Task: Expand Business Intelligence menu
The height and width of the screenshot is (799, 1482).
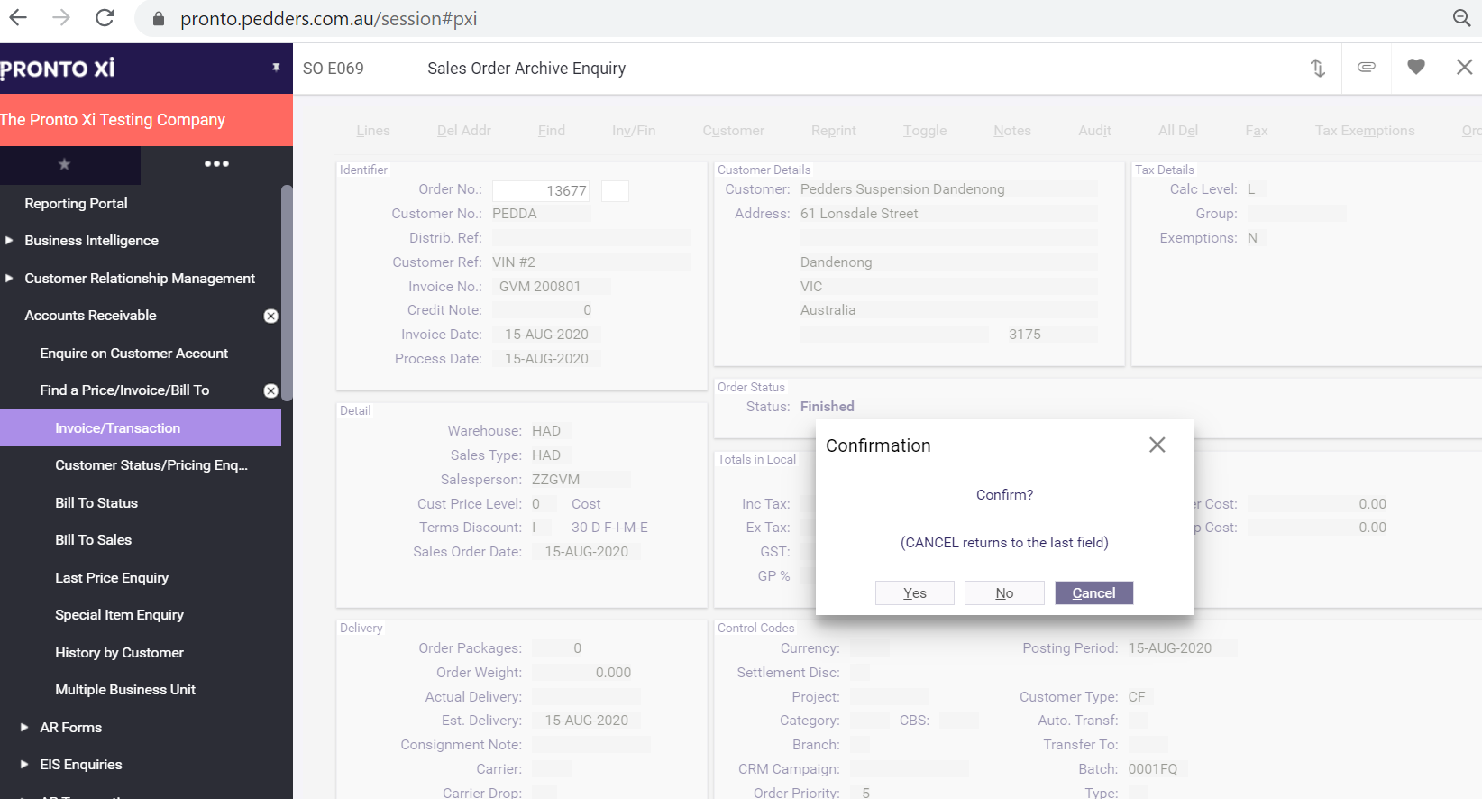Action: (10, 241)
